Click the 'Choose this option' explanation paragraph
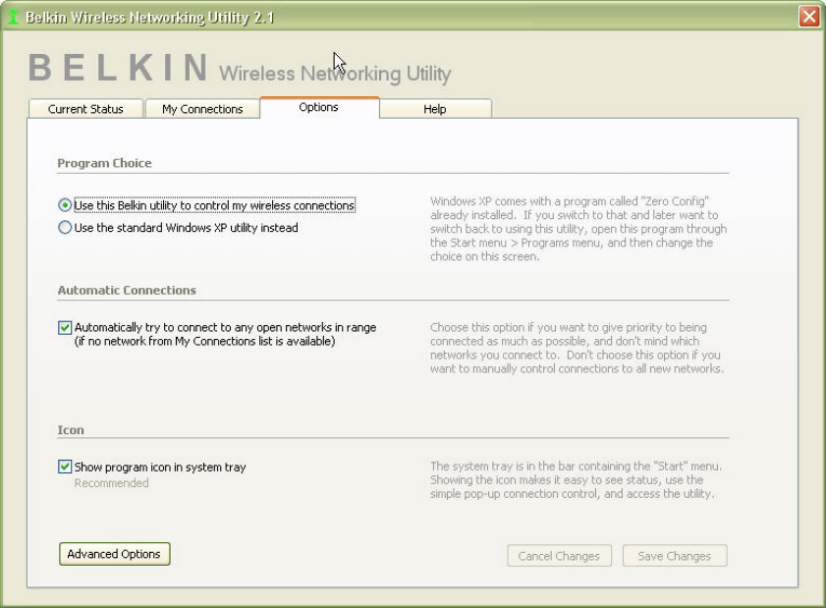The image size is (826, 608). (577, 349)
